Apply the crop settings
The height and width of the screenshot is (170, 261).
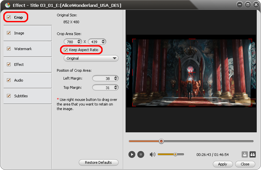coord(223,164)
